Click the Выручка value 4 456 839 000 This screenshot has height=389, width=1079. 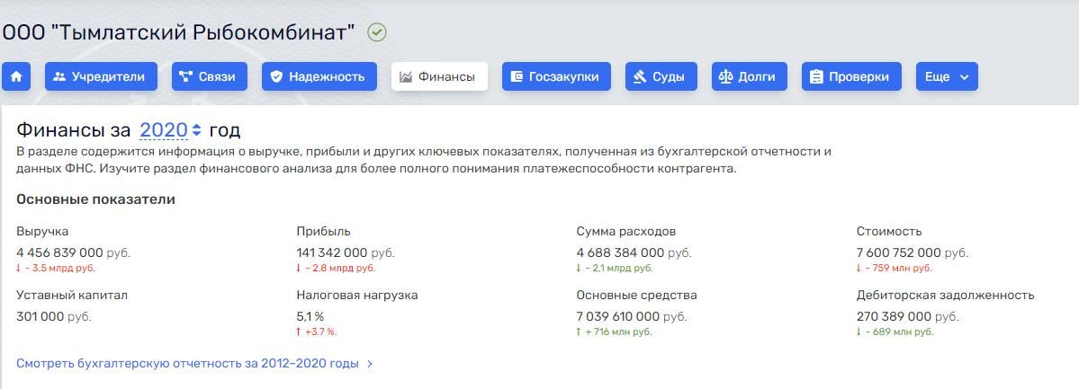coord(60,253)
